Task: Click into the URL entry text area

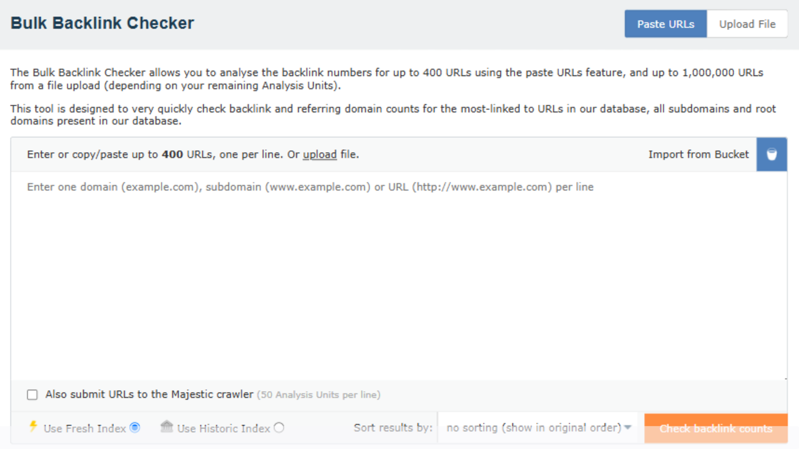Action: 399,276
